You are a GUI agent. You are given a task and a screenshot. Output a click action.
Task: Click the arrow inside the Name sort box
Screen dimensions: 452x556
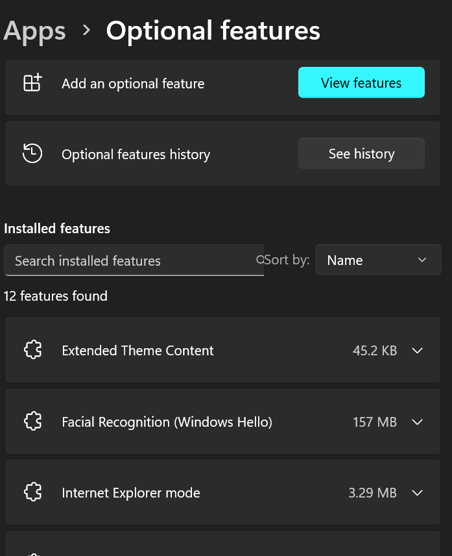pyautogui.click(x=422, y=260)
